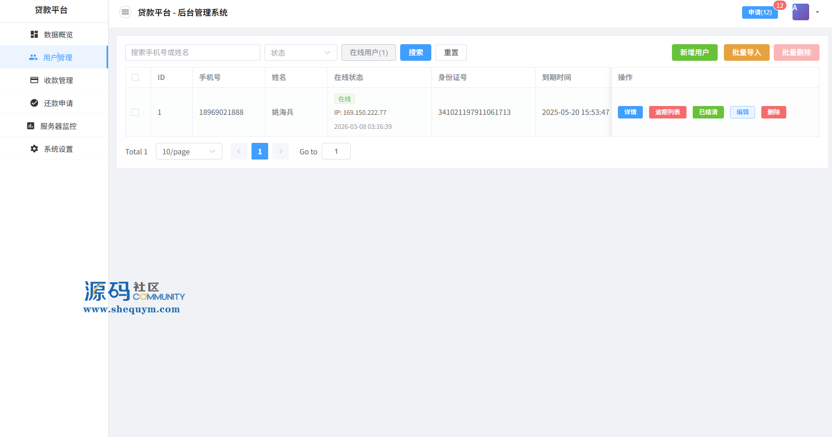Image resolution: width=832 pixels, height=437 pixels.
Task: Check the row checkbox for user 姚海兵
Action: tap(135, 112)
